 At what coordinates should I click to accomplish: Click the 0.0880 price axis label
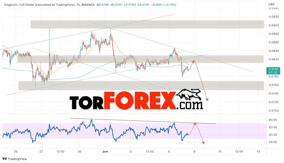point(274,34)
